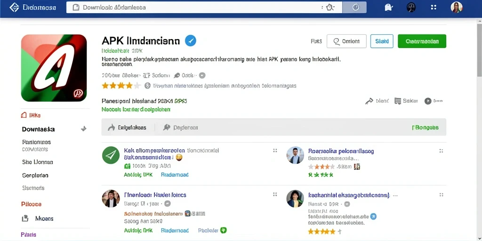Click the five-star rating in the "kachanniat" card
482x241 pixels.
tap(321, 232)
